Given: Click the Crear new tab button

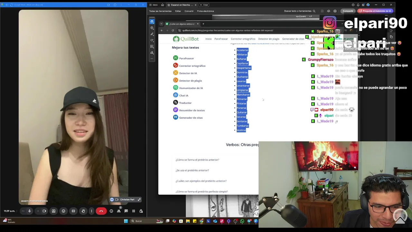Looking at the screenshot, I should coord(204,5).
